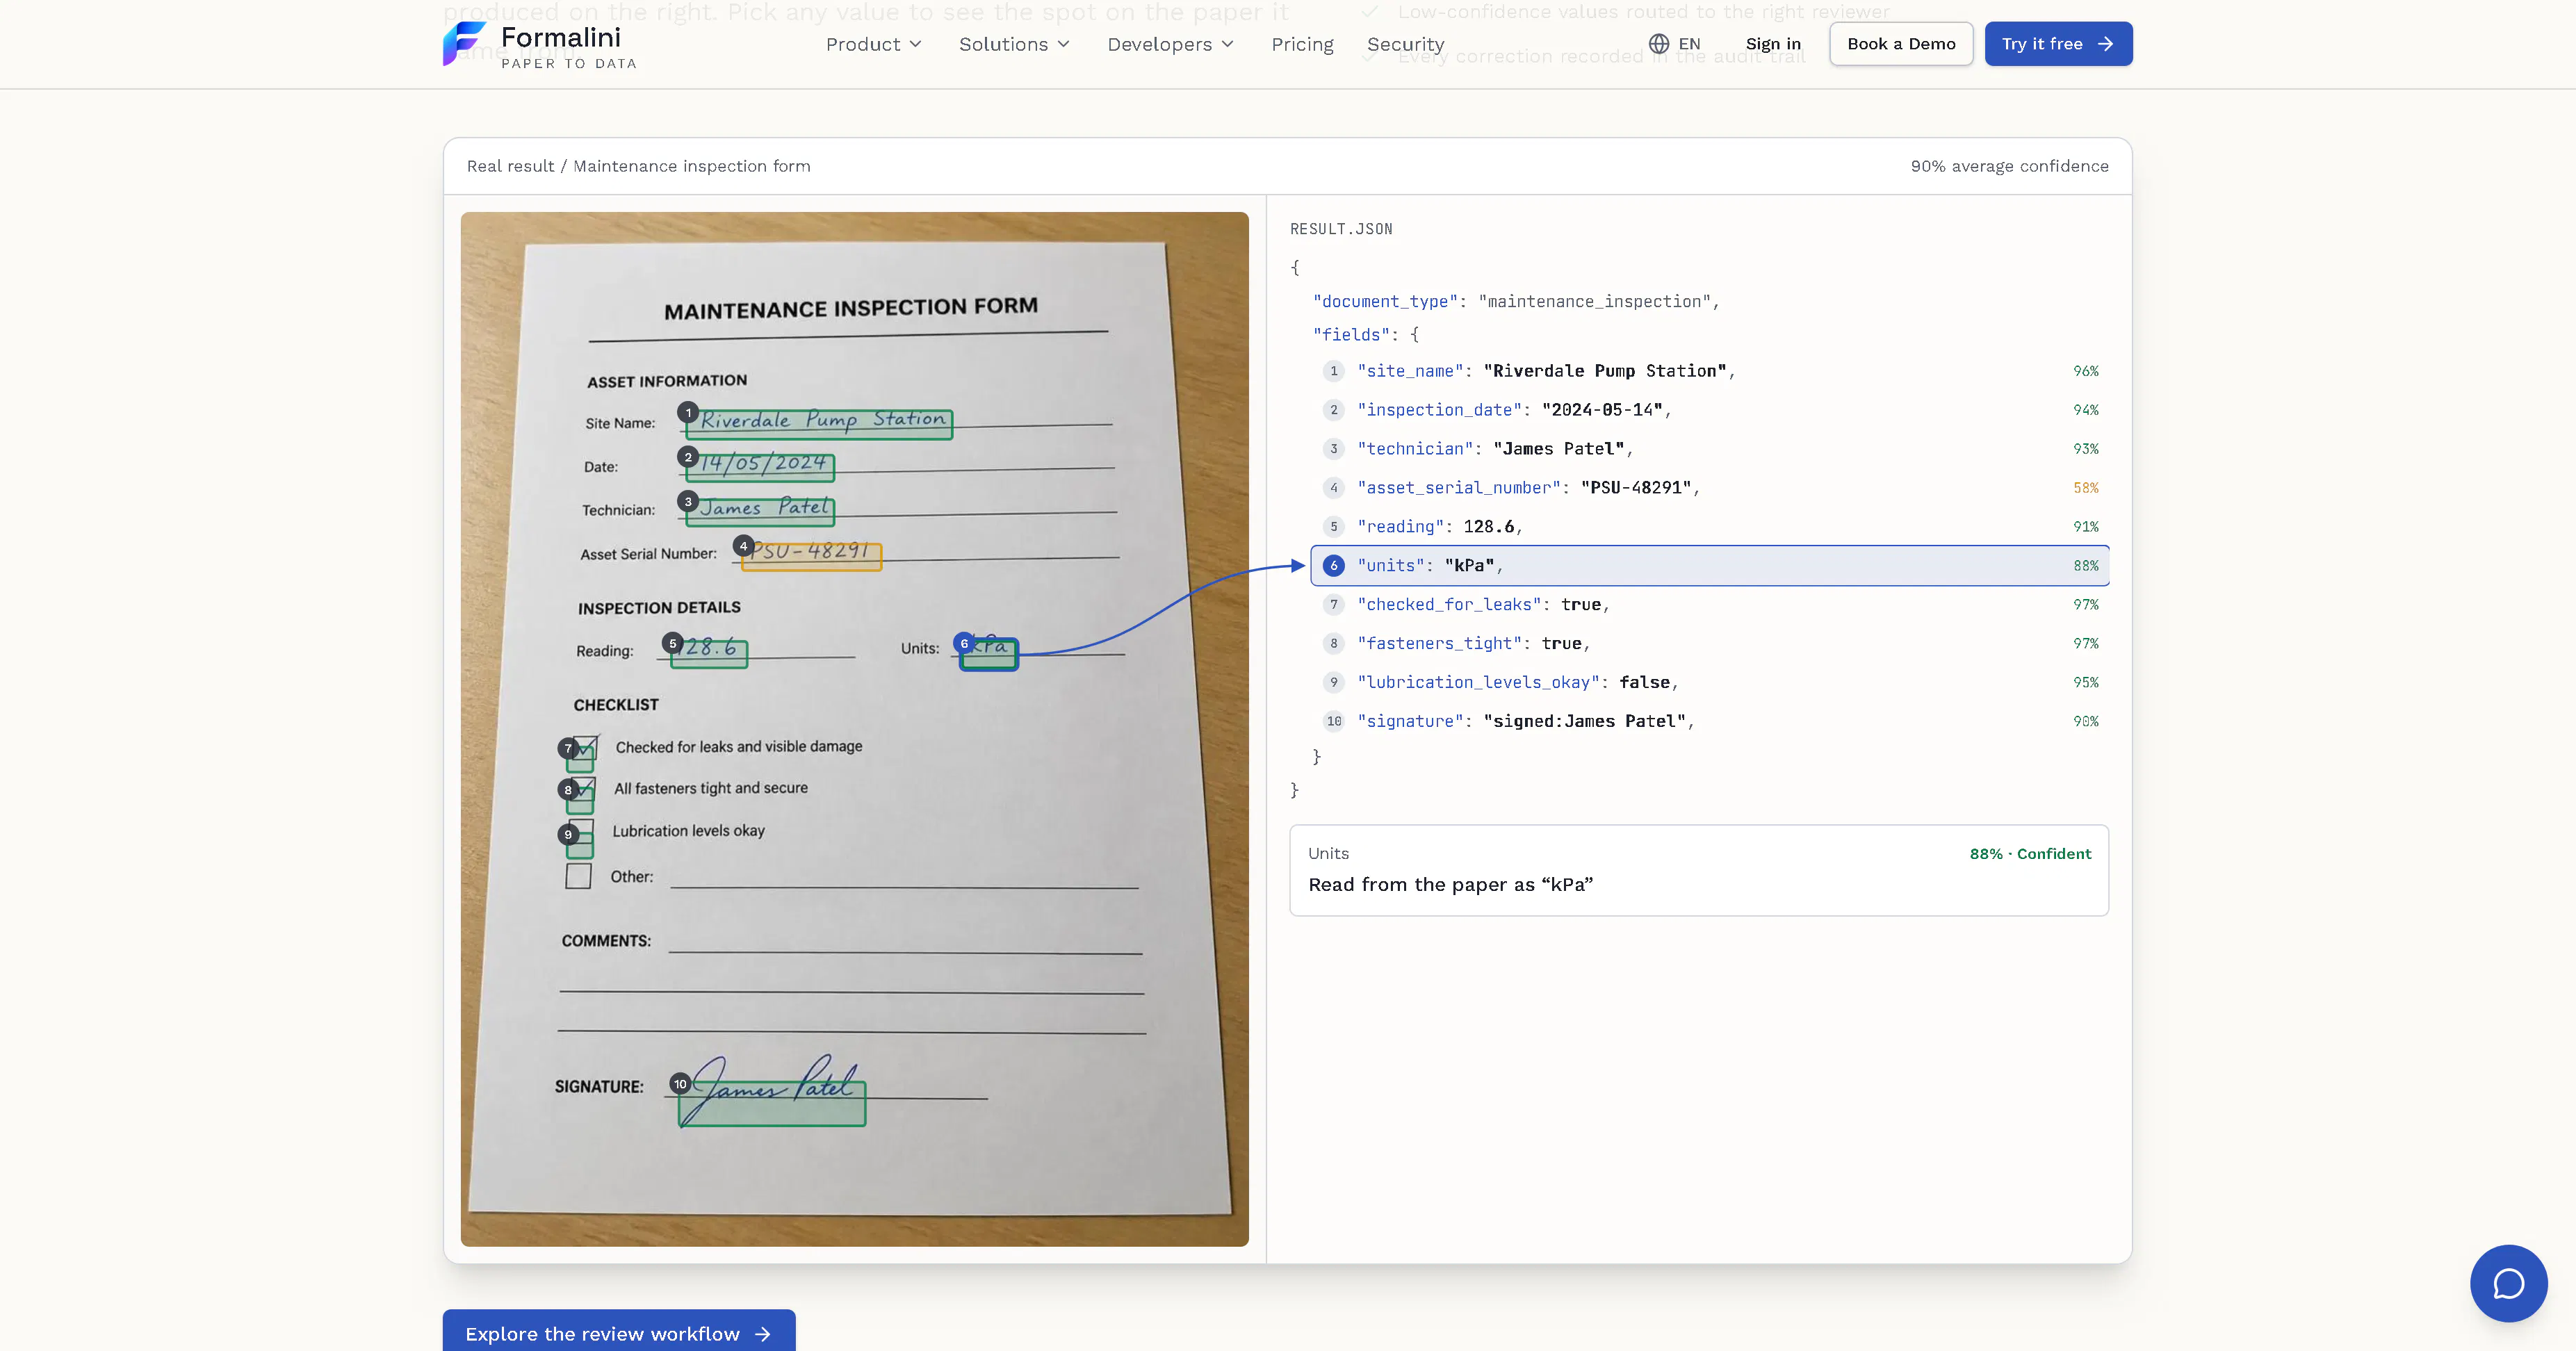Click the 58% confidence value
This screenshot has height=1351, width=2576.
tap(2085, 488)
